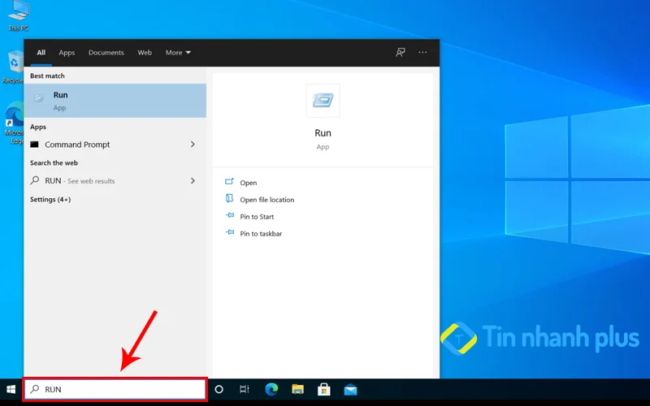
Task: Choose Pin to Start for Run
Action: tap(257, 217)
